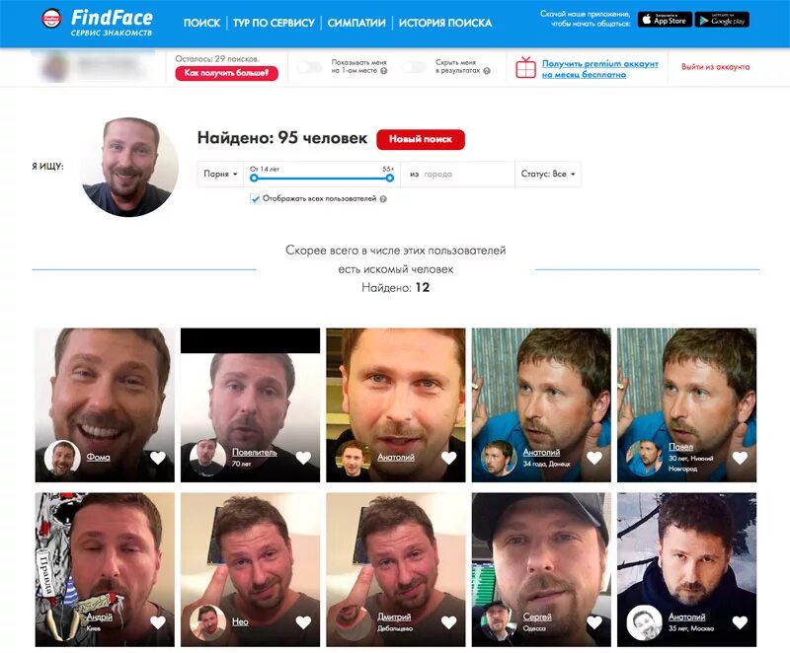This screenshot has height=653, width=790.
Task: Like the Повелитель result with heart icon
Action: [303, 458]
